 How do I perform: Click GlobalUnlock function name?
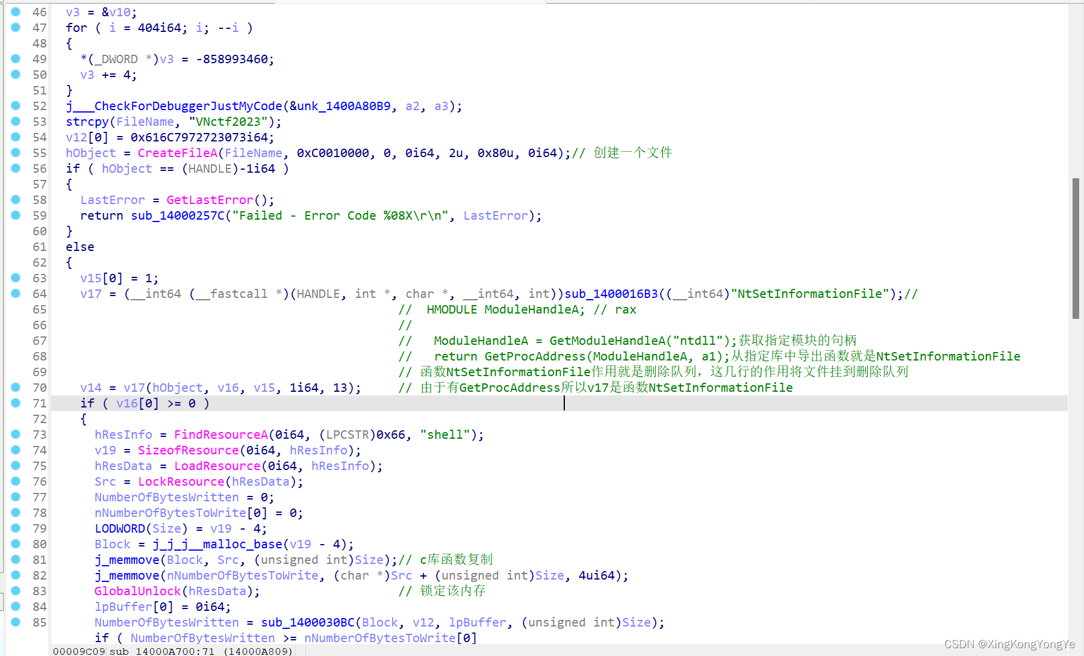tap(138, 591)
